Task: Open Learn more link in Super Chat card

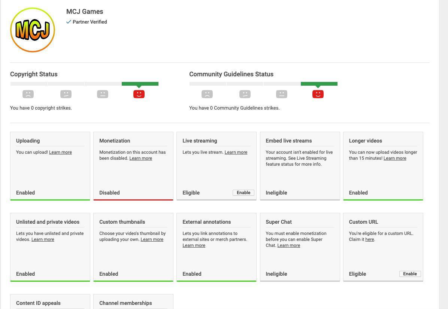Action: [288, 245]
